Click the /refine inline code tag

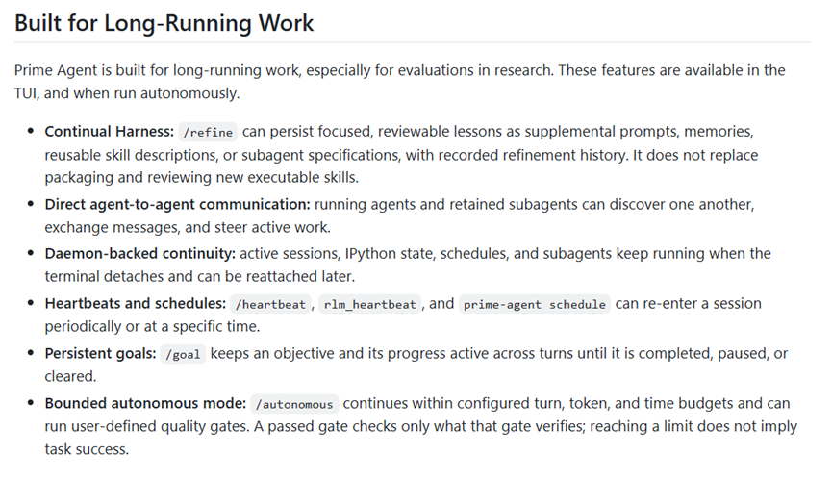(x=208, y=132)
